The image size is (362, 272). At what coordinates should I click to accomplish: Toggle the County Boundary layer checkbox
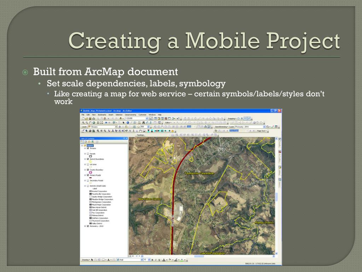pos(88,170)
